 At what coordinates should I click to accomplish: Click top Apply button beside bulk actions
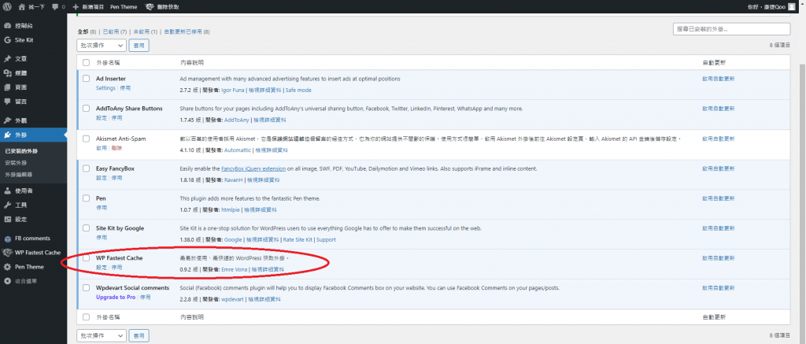139,46
